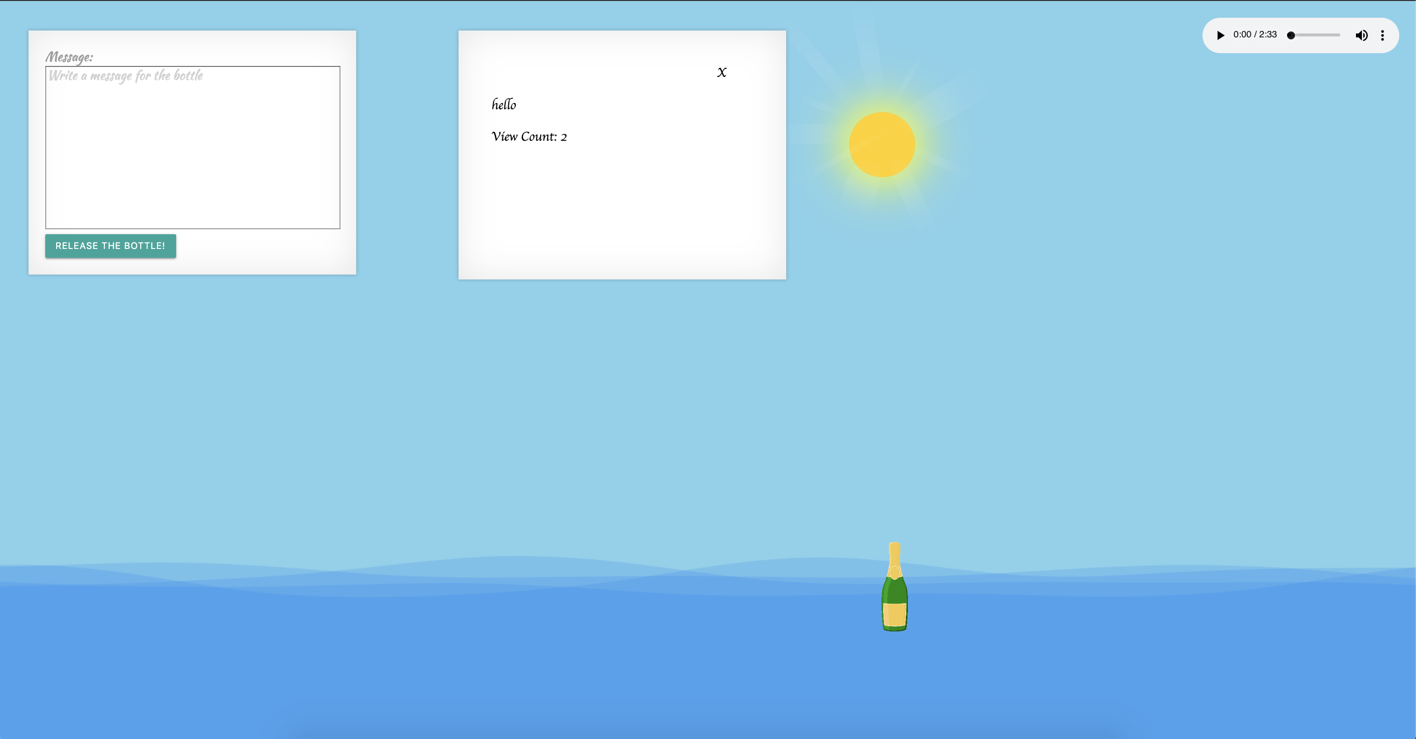Click the audio progress slider
This screenshot has height=739, width=1416.
click(x=1315, y=35)
